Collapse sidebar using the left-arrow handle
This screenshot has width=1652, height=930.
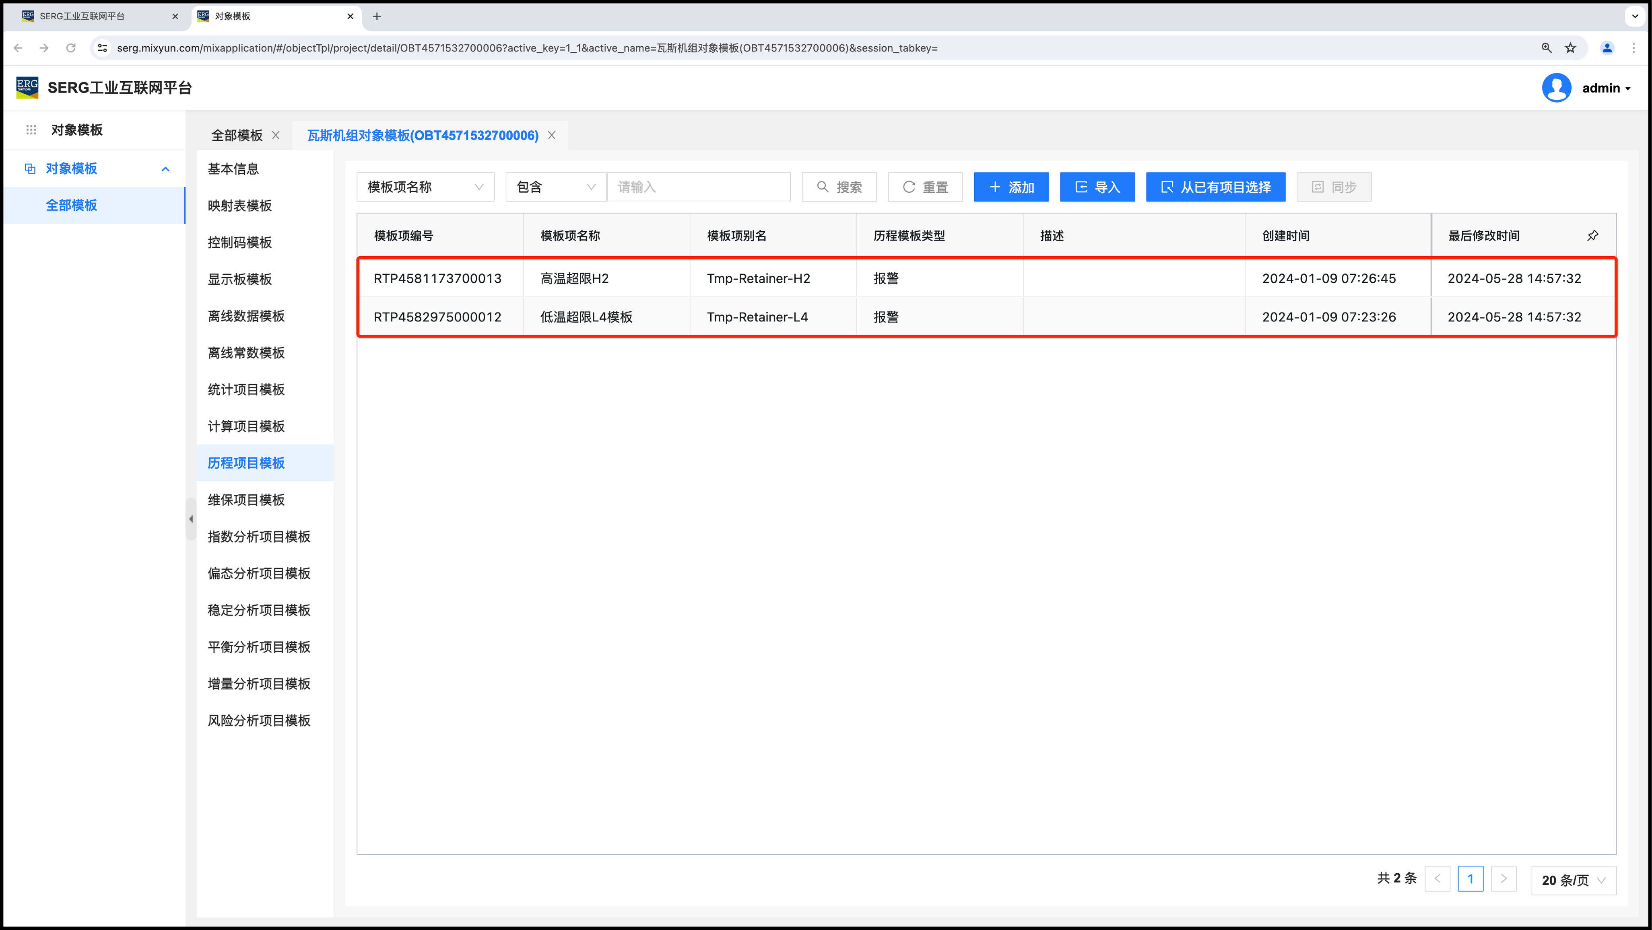point(191,518)
